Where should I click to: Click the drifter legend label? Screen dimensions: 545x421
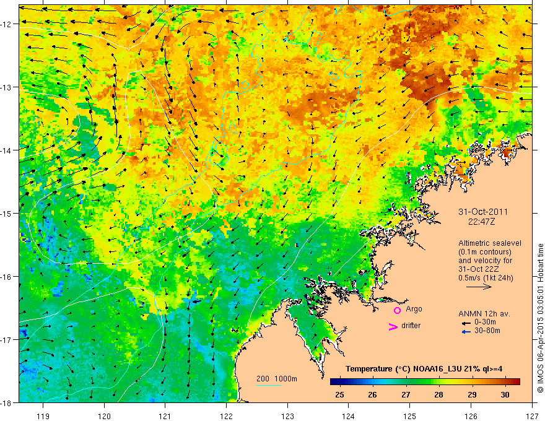point(411,326)
